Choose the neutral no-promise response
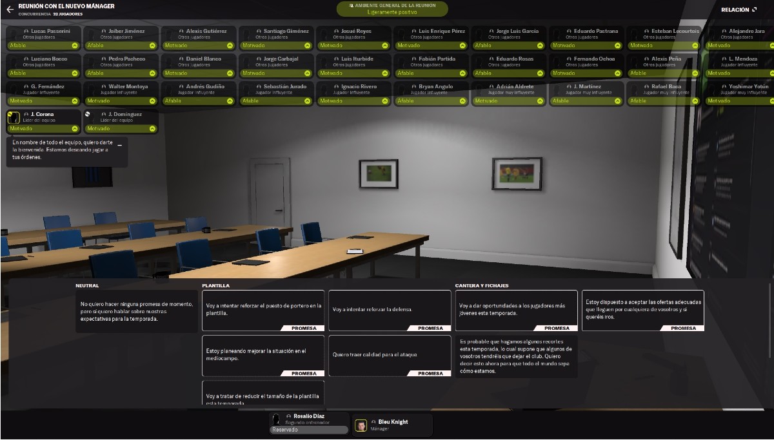 (135, 311)
